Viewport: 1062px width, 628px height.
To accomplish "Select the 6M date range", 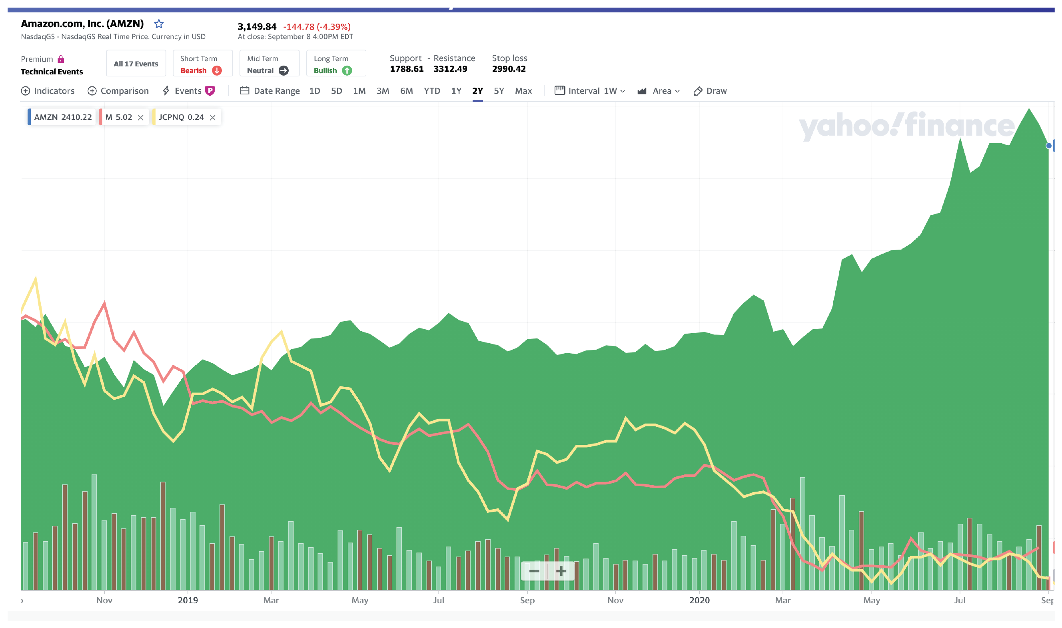I will click(x=406, y=91).
